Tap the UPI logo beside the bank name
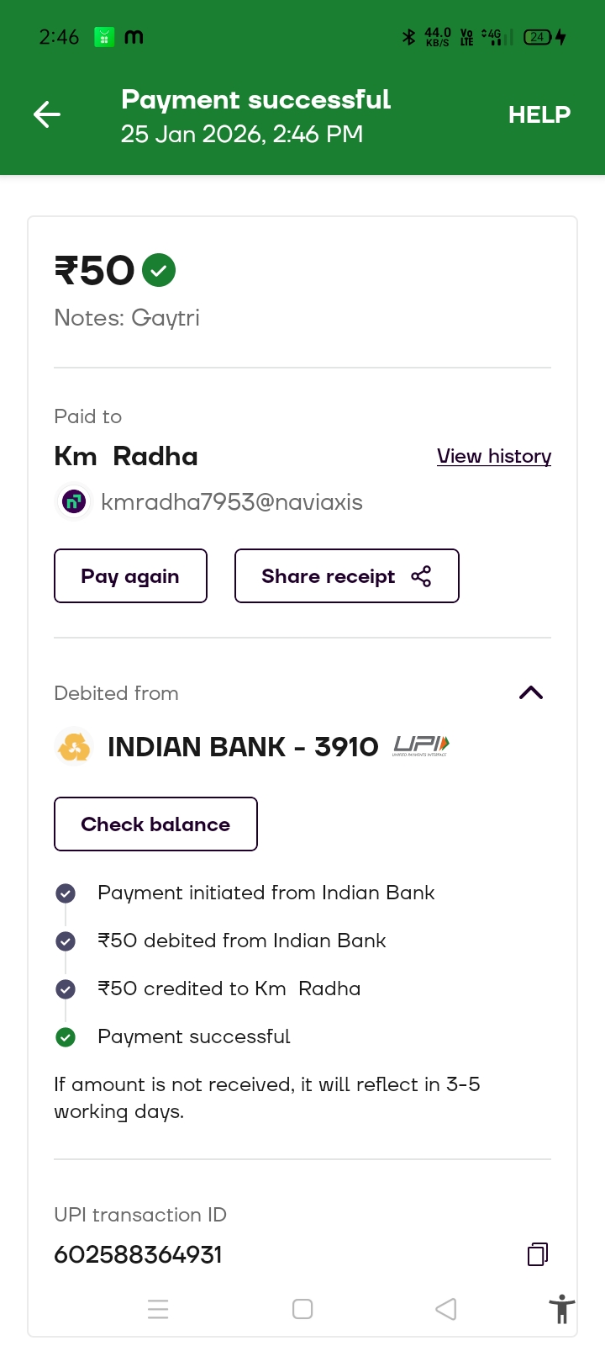 (x=421, y=745)
